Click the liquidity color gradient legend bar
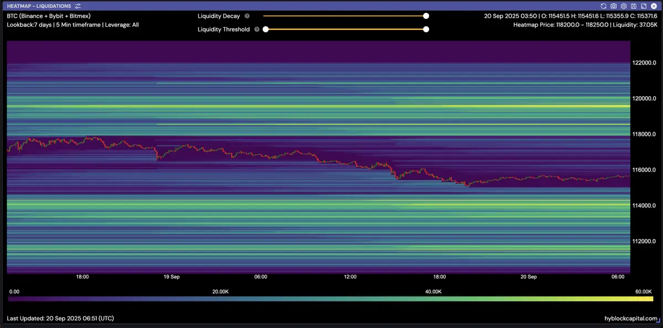This screenshot has width=663, height=328. coord(331,299)
